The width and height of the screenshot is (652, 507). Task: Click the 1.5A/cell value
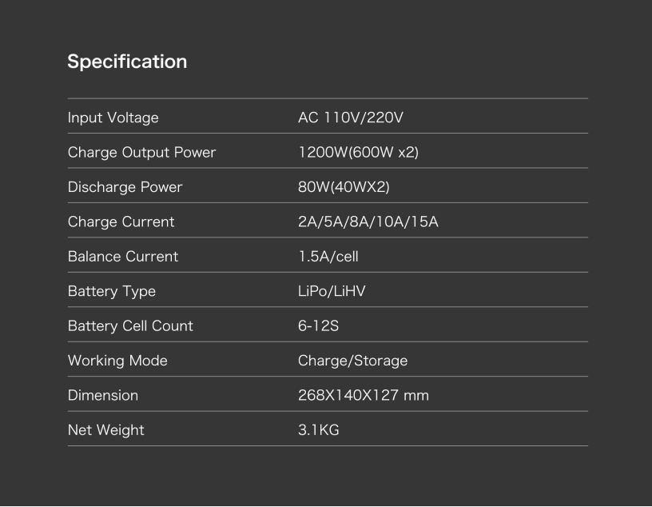(328, 257)
